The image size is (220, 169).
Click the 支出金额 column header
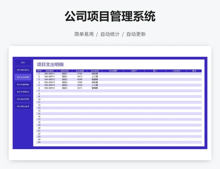(x=80, y=71)
